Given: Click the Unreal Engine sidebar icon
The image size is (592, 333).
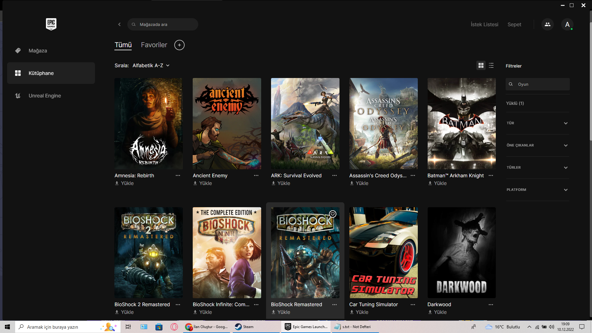Looking at the screenshot, I should coord(18,96).
